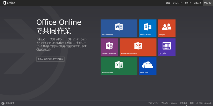Open the People tile
The image size is (213, 106).
pos(167,28)
